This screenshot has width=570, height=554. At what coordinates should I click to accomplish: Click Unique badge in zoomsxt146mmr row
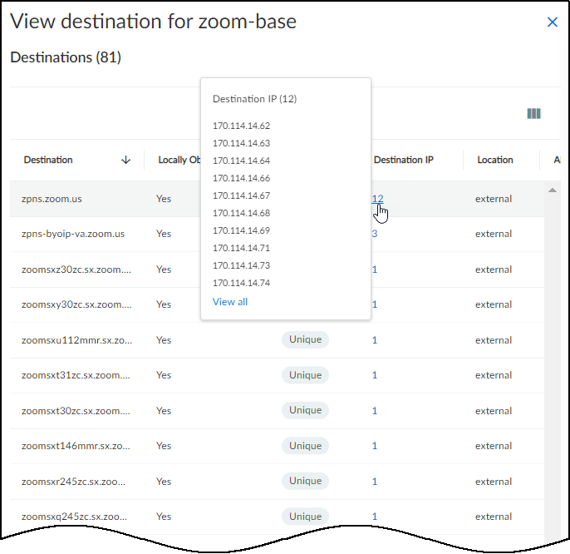tap(305, 446)
